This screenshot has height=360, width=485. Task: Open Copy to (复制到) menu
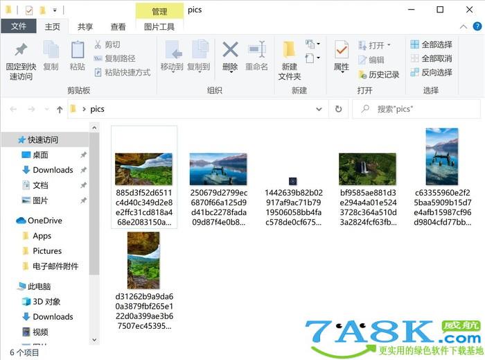pos(199,56)
